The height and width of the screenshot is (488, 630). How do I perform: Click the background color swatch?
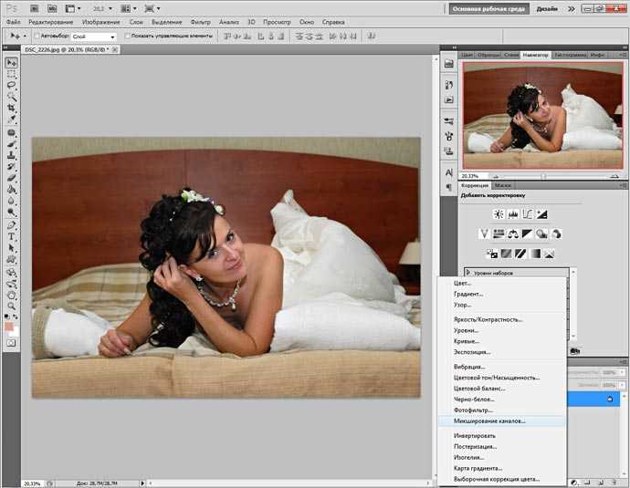pyautogui.click(x=16, y=333)
